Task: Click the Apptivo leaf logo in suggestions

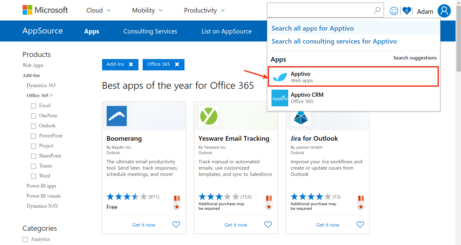Action: click(279, 77)
